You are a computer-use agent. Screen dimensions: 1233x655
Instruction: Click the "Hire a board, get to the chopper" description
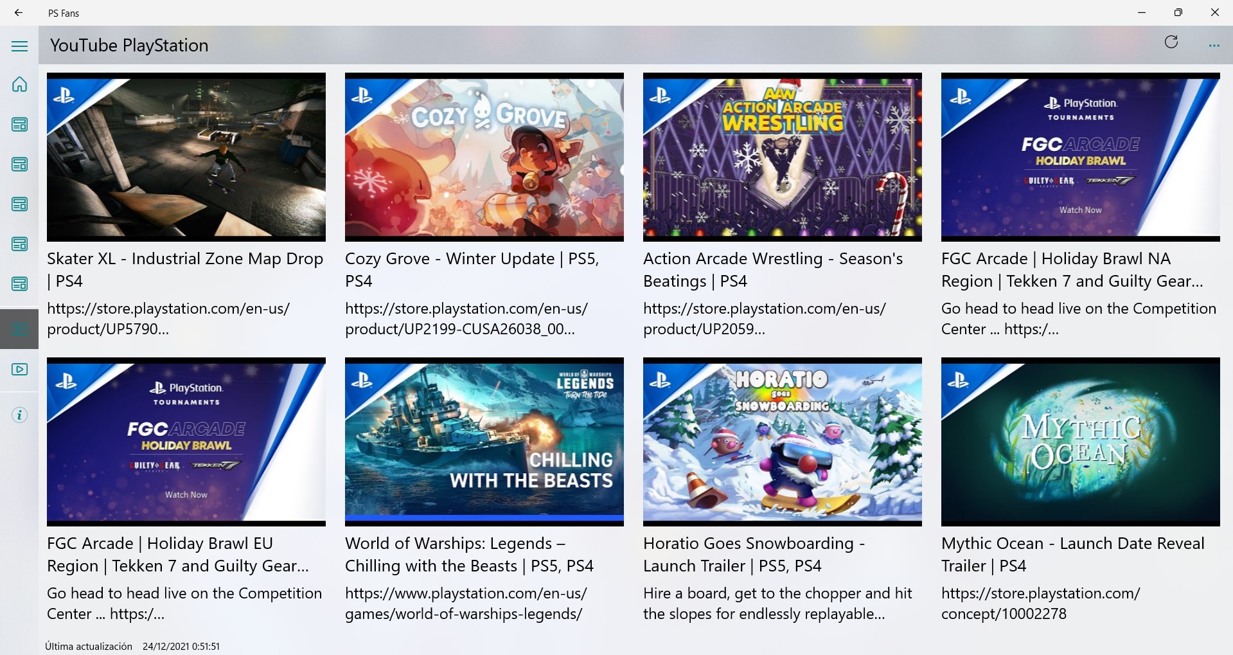777,604
